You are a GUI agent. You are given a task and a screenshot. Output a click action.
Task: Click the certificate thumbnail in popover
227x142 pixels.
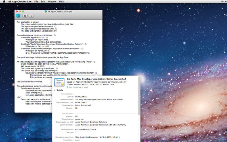click(x=59, y=82)
